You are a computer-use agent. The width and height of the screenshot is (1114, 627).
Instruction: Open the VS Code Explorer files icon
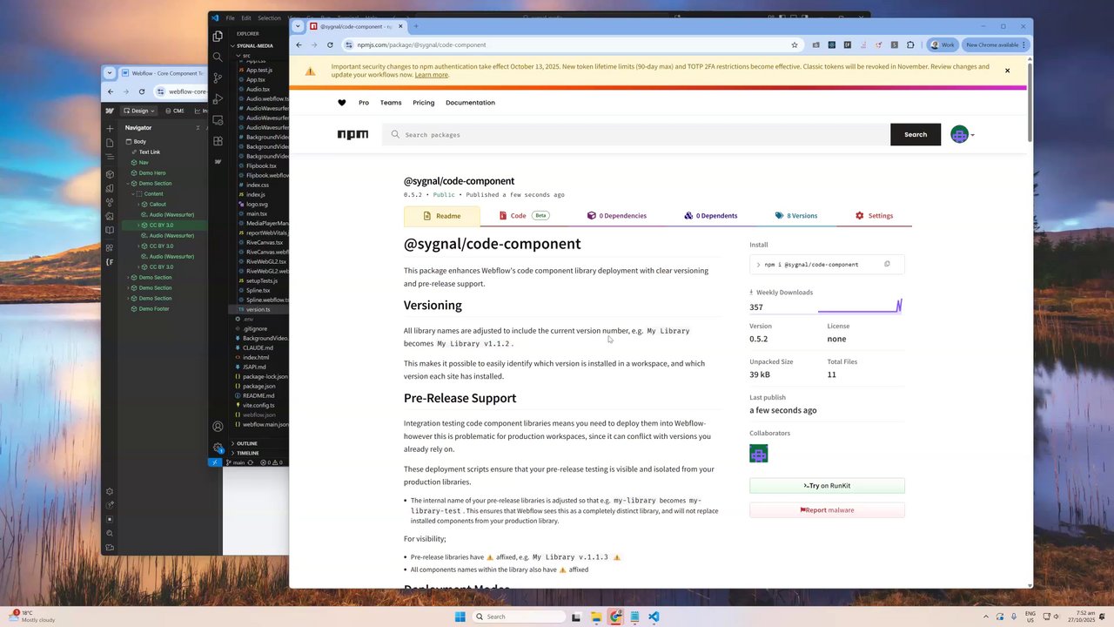click(218, 37)
